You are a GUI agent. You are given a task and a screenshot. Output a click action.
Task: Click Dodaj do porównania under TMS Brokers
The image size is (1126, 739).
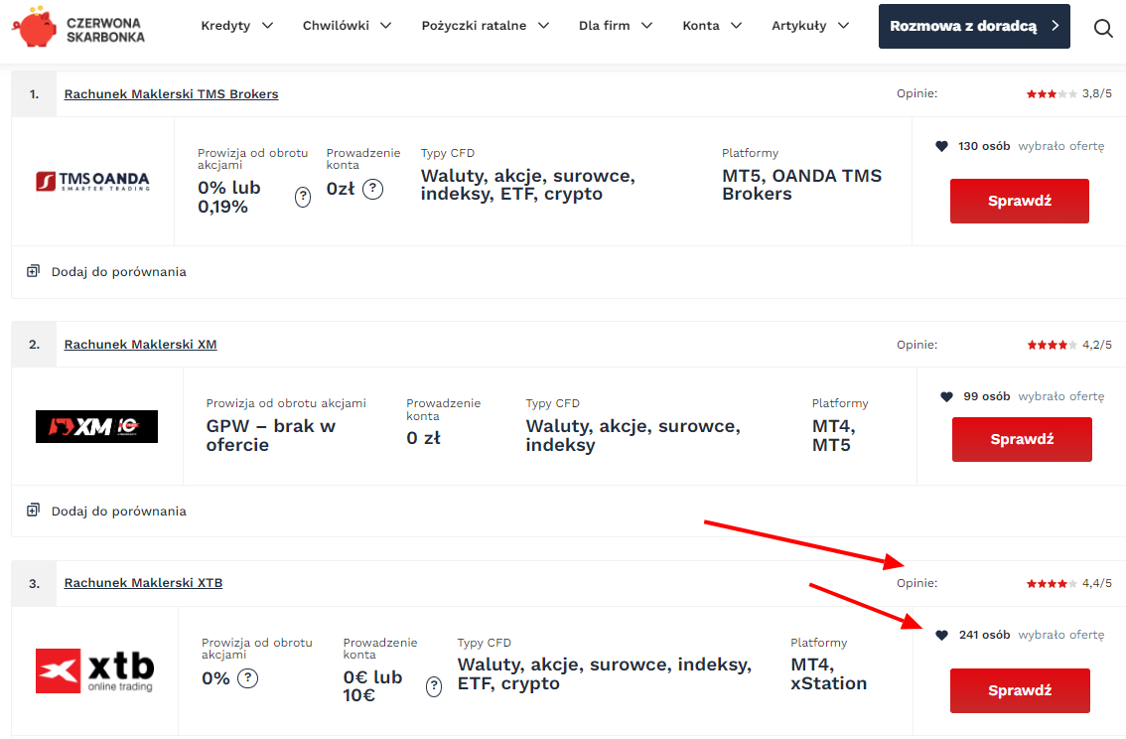point(118,271)
